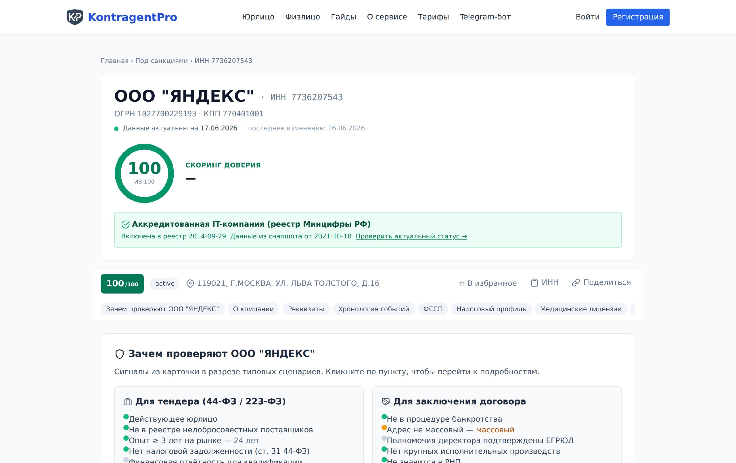The height and width of the screenshot is (463, 736).
Task: Click address 119021, Г.МОСКВА, УЛ. ЛЬВА ТОЛСТОГО
Action: pos(288,283)
